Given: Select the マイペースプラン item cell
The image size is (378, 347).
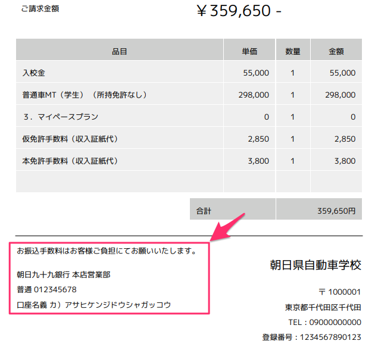Looking at the screenshot, I should point(61,117).
